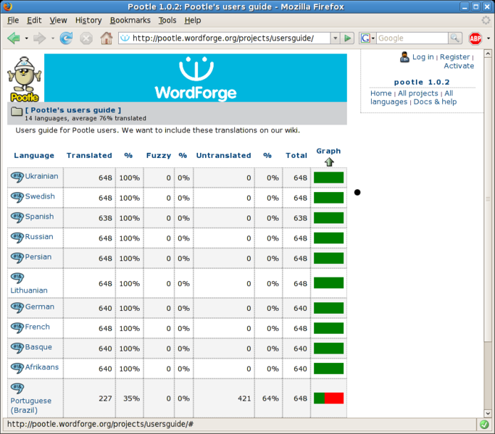Open the Edit menu

[x=34, y=20]
